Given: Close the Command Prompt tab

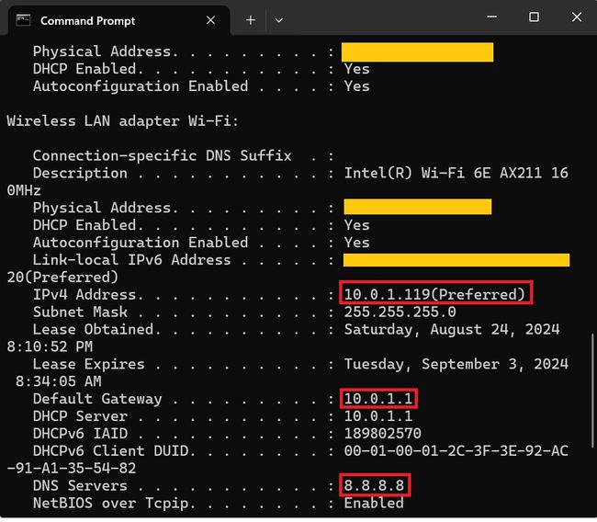Looking at the screenshot, I should (211, 20).
